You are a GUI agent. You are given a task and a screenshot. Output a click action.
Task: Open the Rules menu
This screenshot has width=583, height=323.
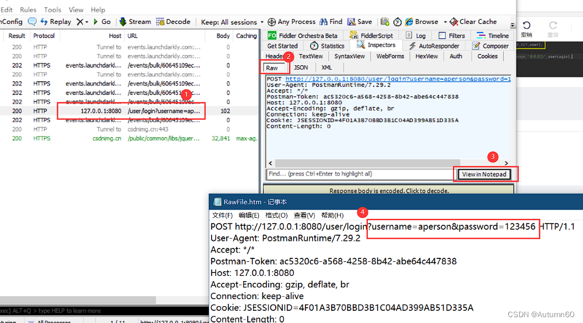click(28, 10)
